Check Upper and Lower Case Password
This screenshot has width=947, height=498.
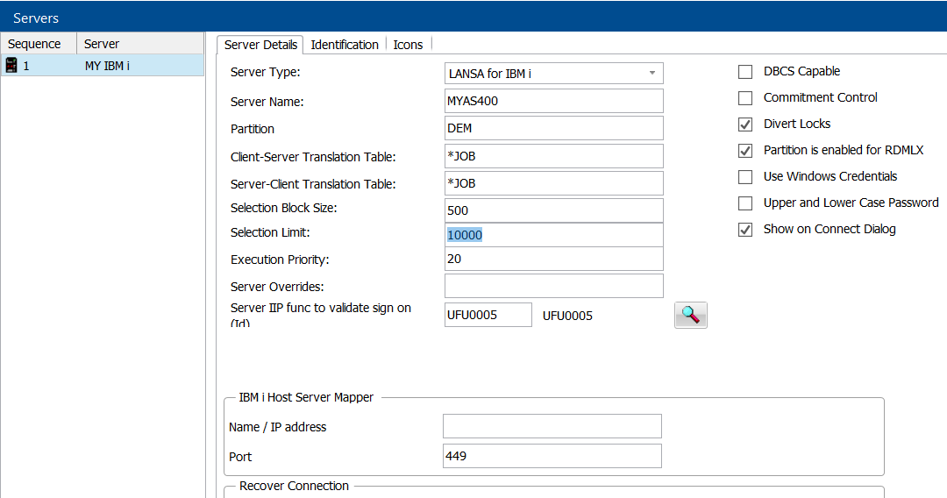pyautogui.click(x=745, y=203)
